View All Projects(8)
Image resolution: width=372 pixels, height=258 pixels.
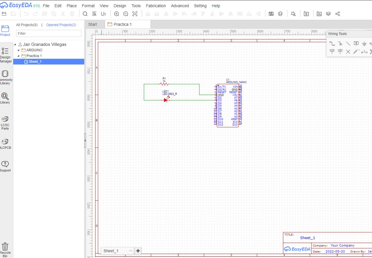click(x=27, y=25)
